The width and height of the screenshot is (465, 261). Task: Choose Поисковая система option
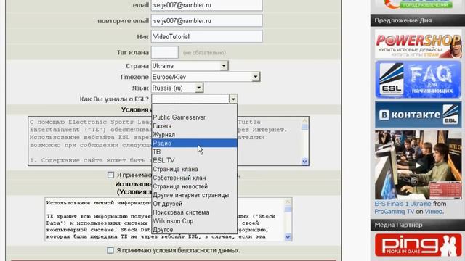pyautogui.click(x=194, y=212)
